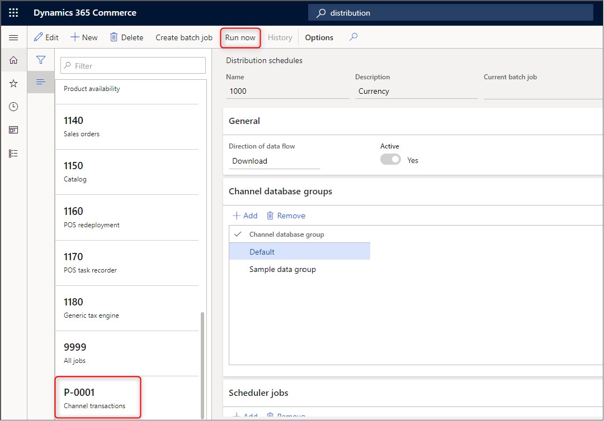Select schedule 9999 All jobs
The image size is (604, 421).
tap(127, 353)
